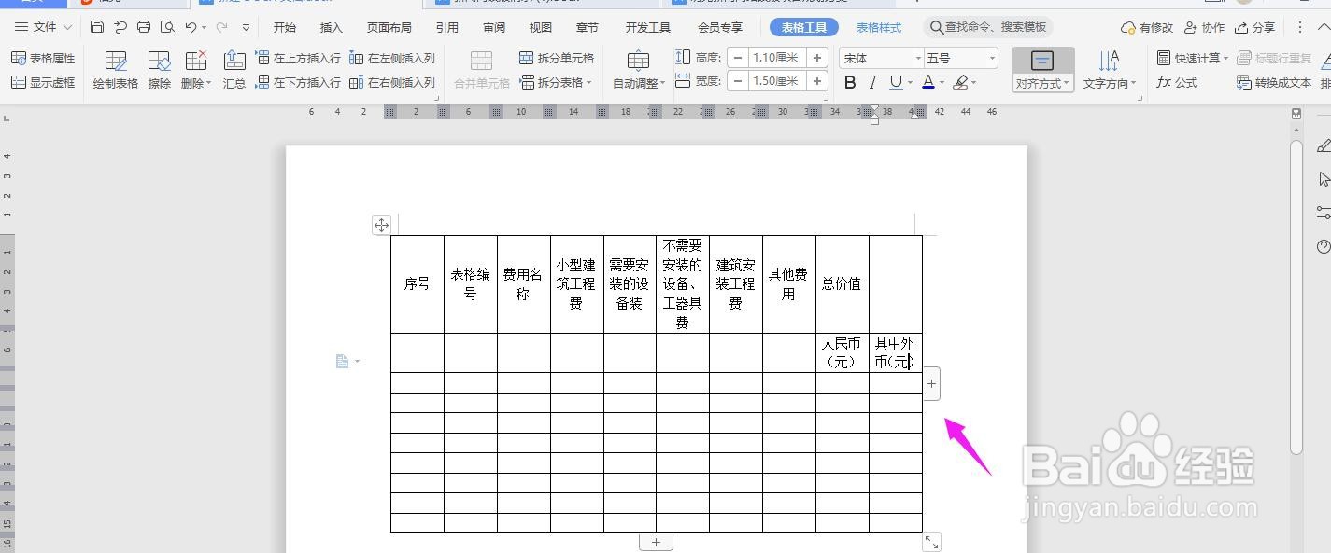Open the 插入 (Insert) ribbon tab
1331x553 pixels.
(x=330, y=27)
